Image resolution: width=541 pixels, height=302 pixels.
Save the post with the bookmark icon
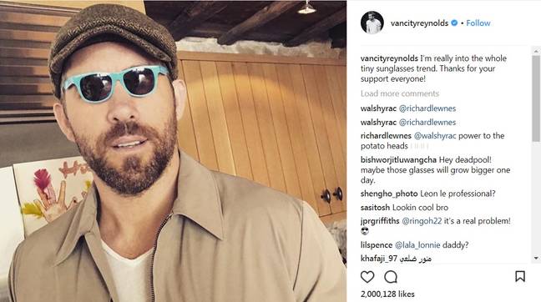click(520, 276)
